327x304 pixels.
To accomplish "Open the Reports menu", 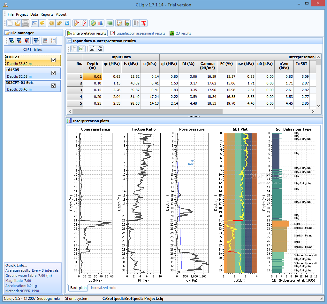I will click(x=47, y=14).
